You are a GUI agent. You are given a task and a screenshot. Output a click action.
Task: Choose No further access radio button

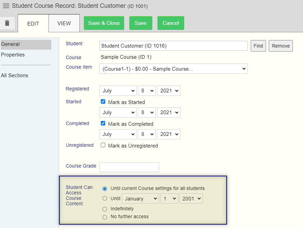tap(105, 217)
